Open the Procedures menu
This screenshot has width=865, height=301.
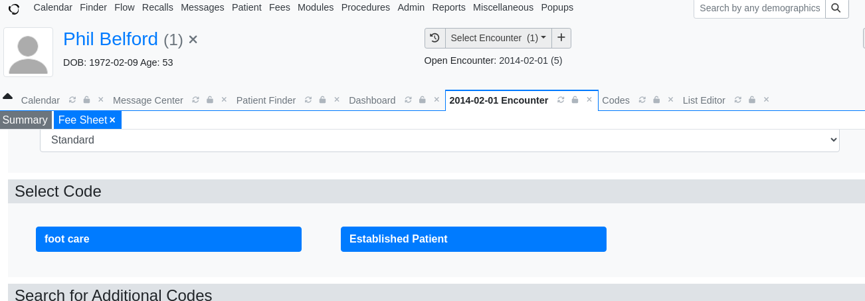[x=365, y=7]
